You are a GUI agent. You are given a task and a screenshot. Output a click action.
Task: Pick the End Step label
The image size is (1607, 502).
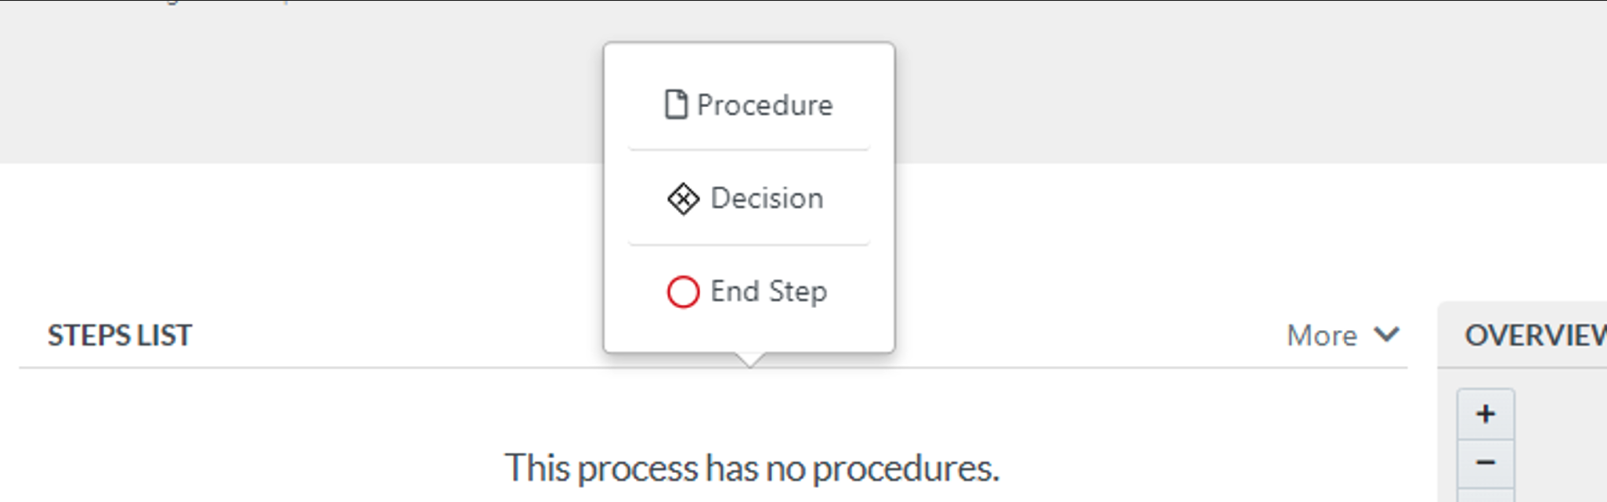[x=768, y=292]
